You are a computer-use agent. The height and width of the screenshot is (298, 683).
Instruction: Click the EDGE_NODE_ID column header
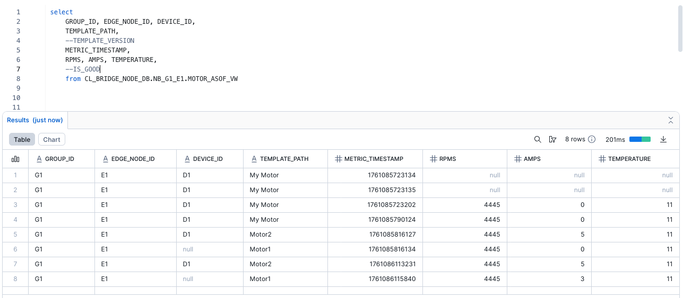point(133,159)
